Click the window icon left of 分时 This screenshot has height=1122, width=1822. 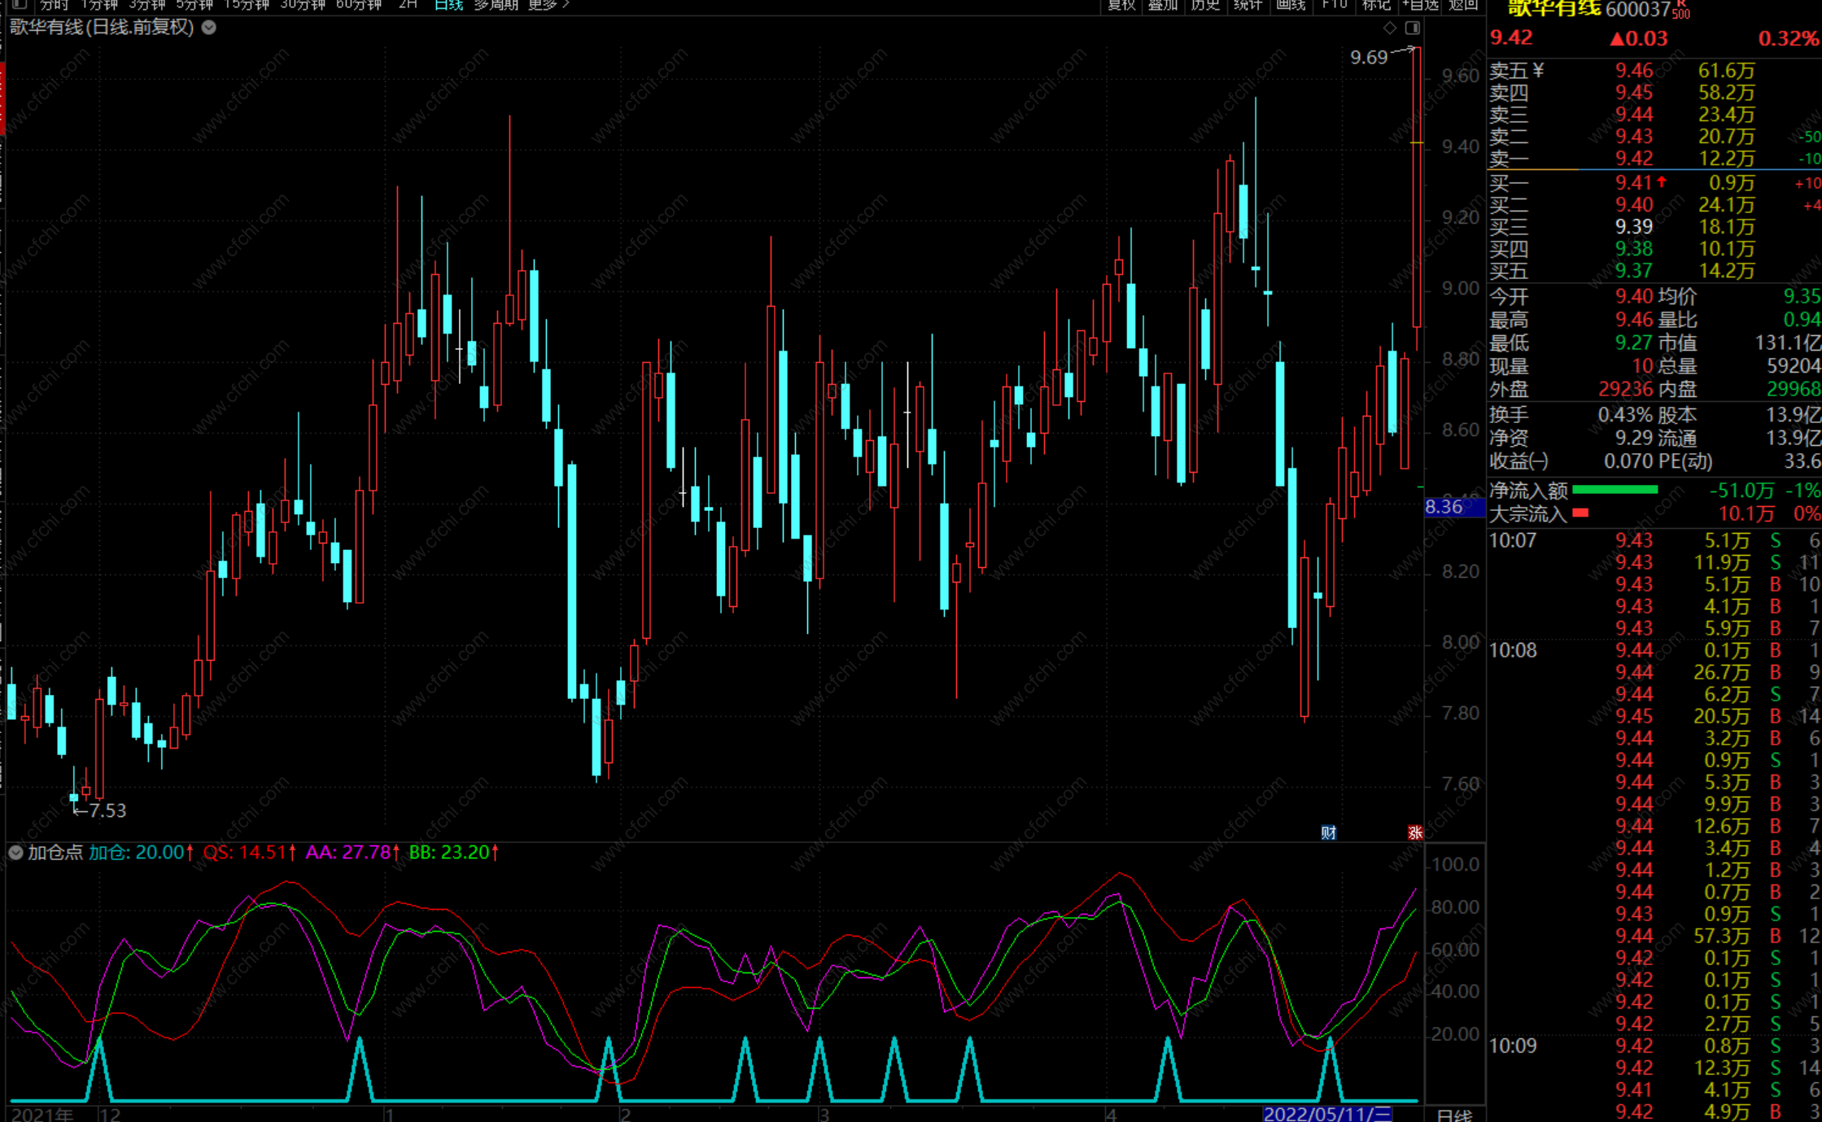[x=20, y=4]
